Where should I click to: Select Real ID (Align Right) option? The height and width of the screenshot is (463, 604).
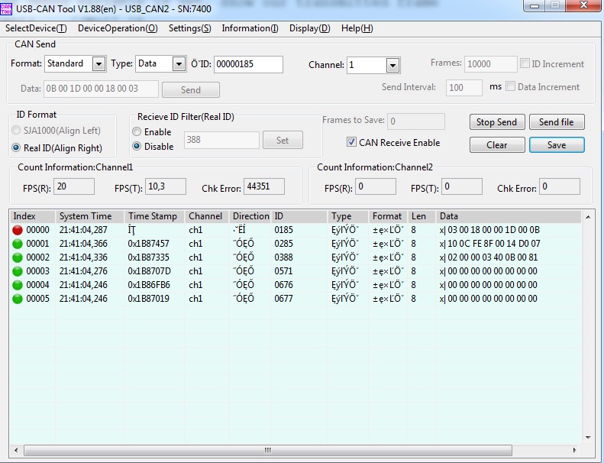(x=17, y=147)
